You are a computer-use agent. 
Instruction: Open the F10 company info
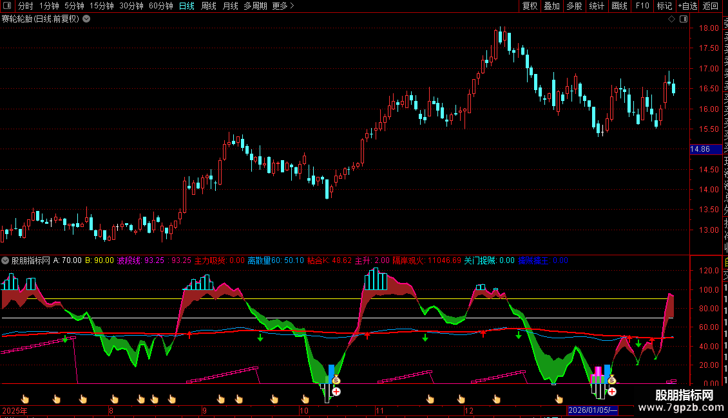pyautogui.click(x=642, y=6)
